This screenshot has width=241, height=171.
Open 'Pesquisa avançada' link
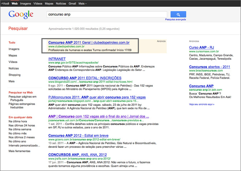175,20
